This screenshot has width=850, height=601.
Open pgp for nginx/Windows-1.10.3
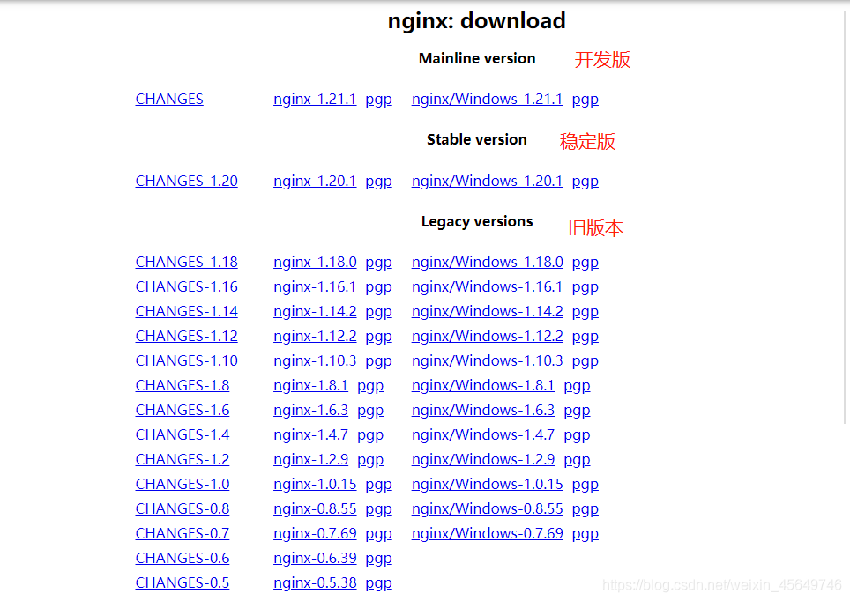point(585,361)
